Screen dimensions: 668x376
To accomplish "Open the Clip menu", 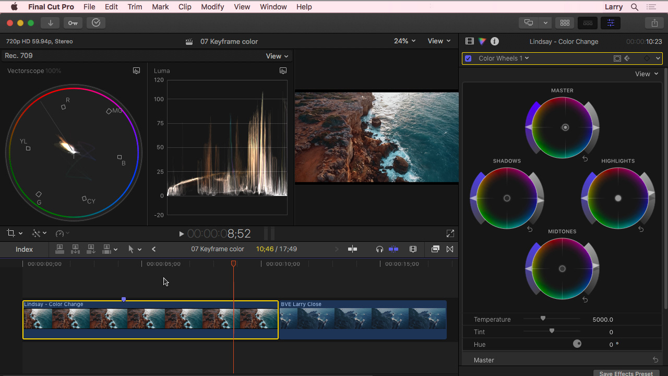I will [x=185, y=7].
